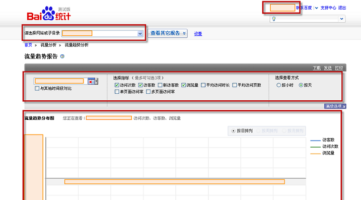Click the help icon beside 流量趋势报告

[x=62, y=56]
